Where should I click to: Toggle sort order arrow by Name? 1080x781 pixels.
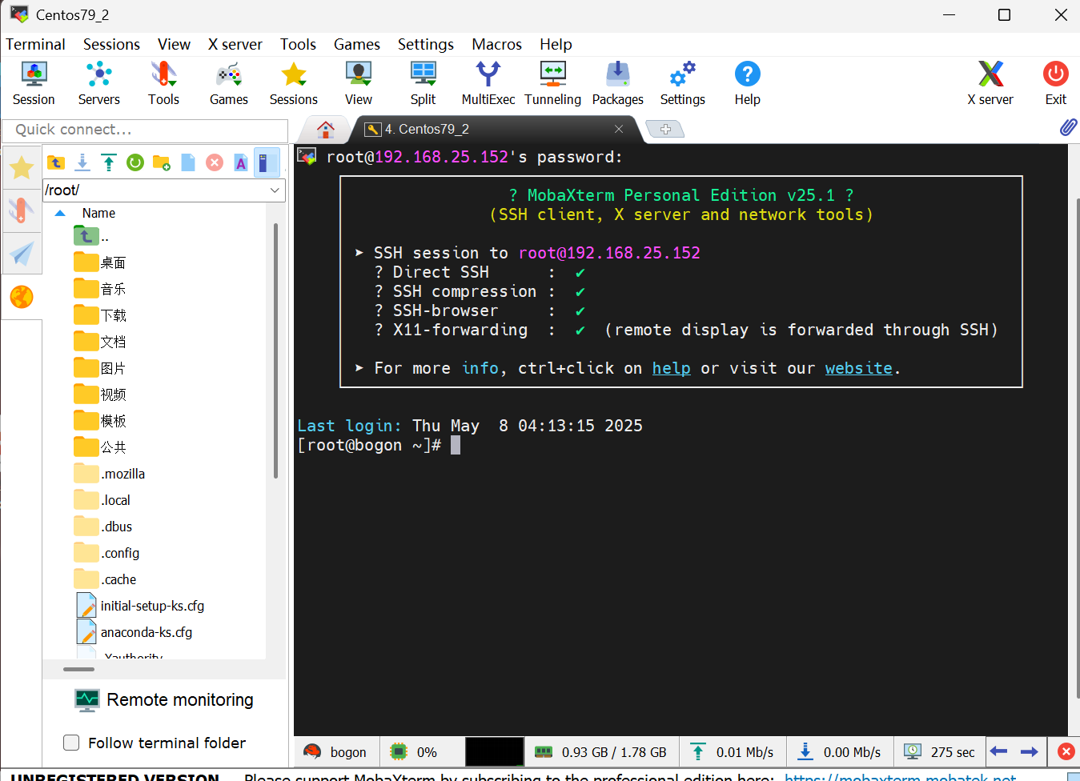pos(60,213)
